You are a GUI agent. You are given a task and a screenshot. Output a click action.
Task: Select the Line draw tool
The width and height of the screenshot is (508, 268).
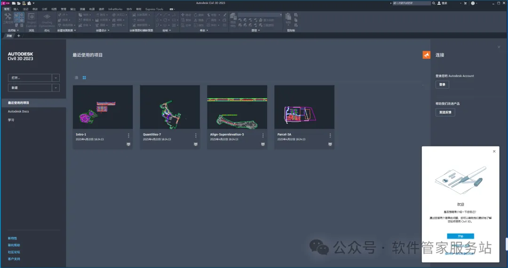tap(157, 15)
